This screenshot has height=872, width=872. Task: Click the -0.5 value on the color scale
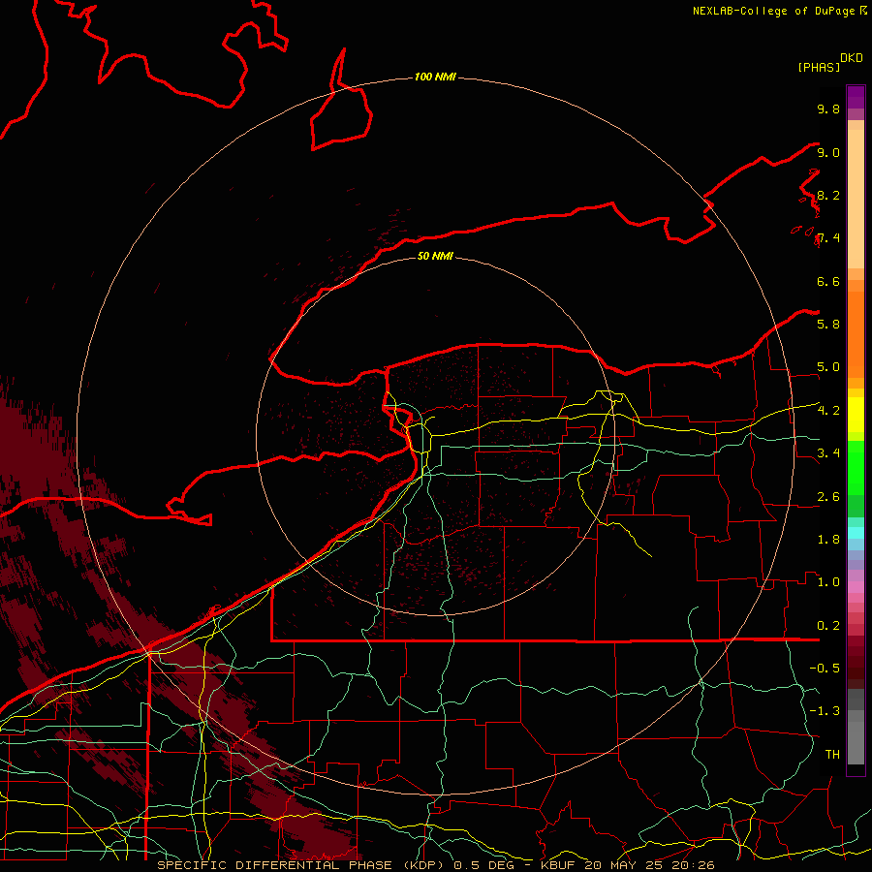[825, 668]
